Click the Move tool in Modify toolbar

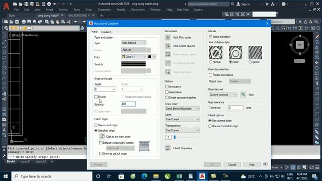[x=316, y=62]
